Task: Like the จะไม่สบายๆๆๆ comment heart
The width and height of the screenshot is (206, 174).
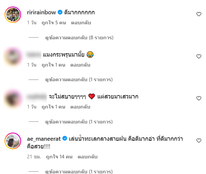Action: click(x=199, y=98)
